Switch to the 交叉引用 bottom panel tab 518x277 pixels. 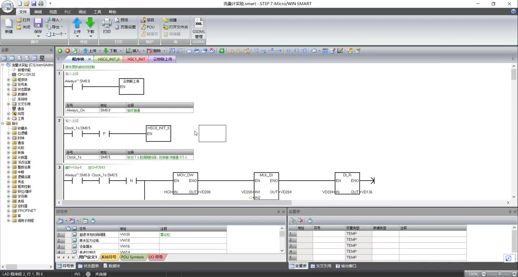click(x=321, y=266)
